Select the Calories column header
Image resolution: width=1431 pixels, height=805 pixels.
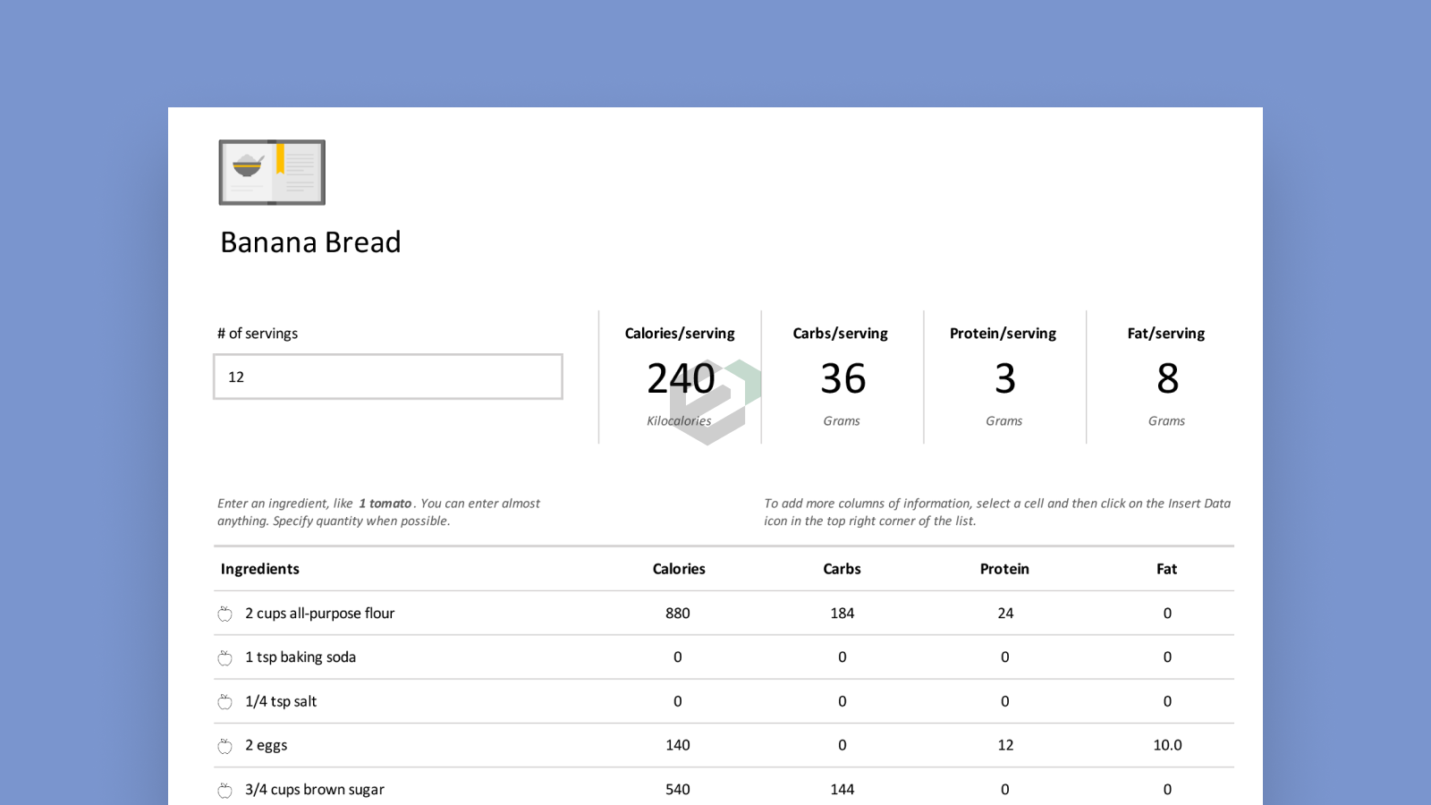pos(679,569)
